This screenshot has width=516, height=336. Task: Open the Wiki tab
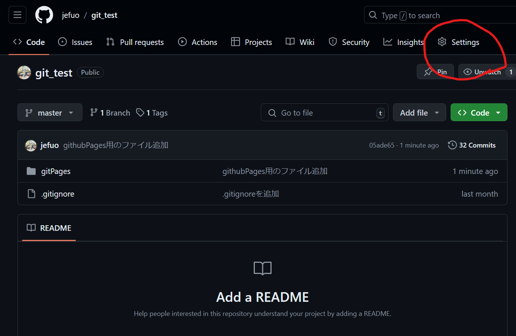(300, 42)
